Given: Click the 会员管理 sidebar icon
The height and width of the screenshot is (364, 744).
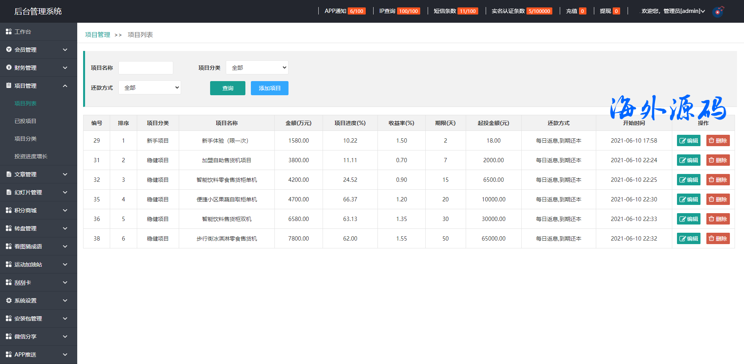Looking at the screenshot, I should (x=9, y=49).
